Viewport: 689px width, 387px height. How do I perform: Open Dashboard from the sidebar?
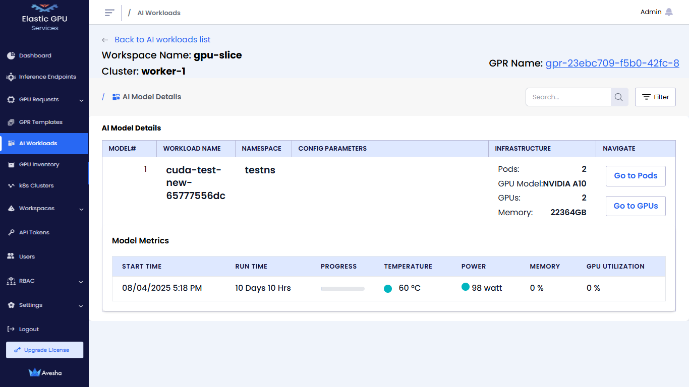(x=35, y=55)
